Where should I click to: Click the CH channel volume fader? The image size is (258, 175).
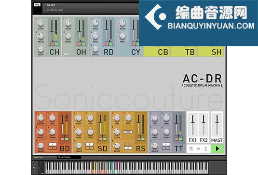(x=52, y=29)
